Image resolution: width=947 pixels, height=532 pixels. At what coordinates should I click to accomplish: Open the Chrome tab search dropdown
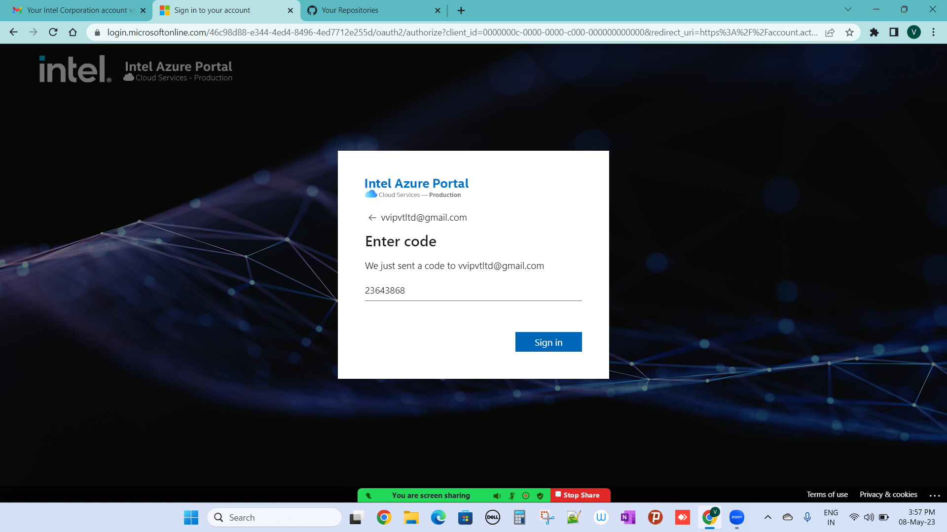(x=848, y=9)
